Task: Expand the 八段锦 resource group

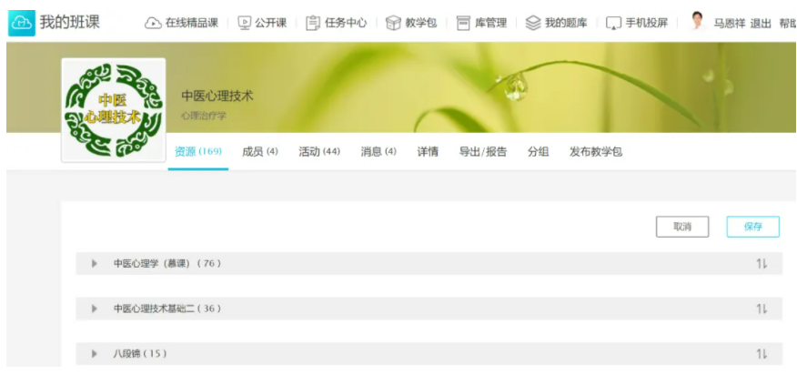Action: pyautogui.click(x=94, y=353)
